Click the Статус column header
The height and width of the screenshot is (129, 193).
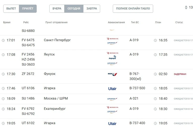(179, 22)
